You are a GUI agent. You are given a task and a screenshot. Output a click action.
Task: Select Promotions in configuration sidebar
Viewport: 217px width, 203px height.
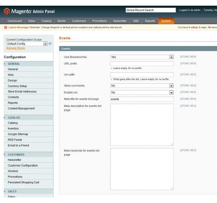28,177
